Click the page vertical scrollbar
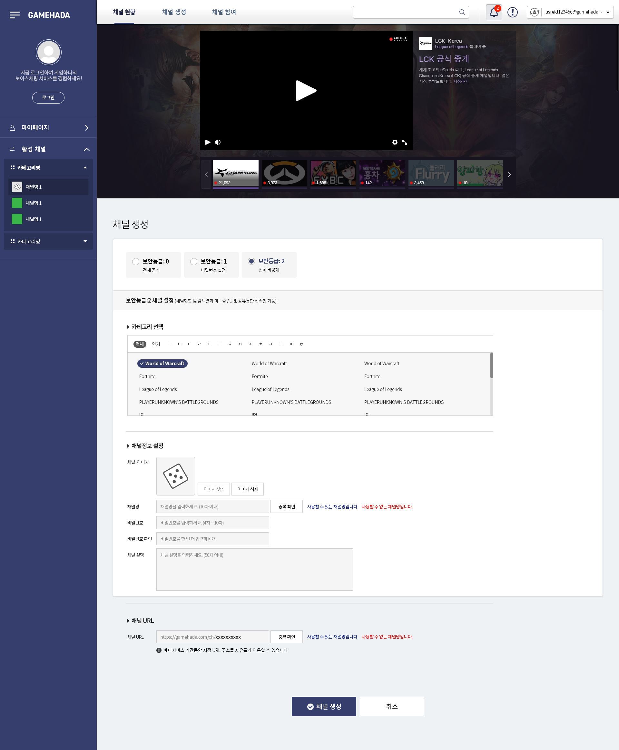This screenshot has height=750, width=619. [x=617, y=57]
